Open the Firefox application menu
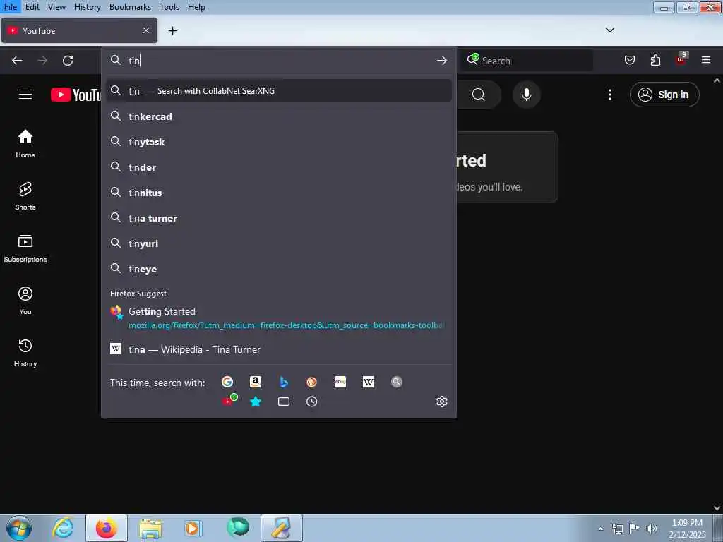This screenshot has height=542, width=723. (x=706, y=60)
